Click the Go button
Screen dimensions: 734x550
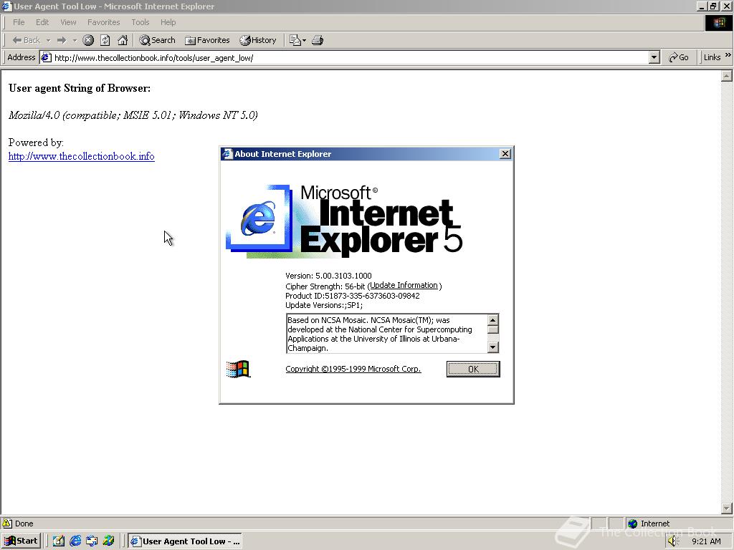pos(679,57)
